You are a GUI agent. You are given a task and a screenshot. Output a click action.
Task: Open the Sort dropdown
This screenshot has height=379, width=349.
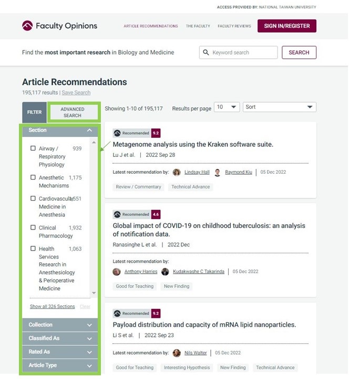click(280, 107)
